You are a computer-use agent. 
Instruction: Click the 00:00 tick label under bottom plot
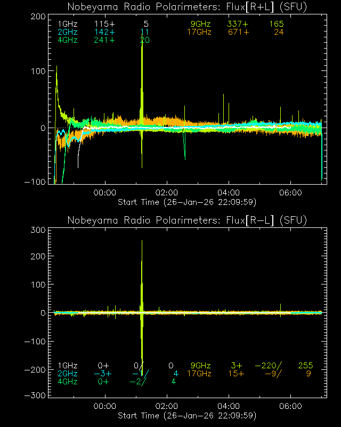[105, 406]
